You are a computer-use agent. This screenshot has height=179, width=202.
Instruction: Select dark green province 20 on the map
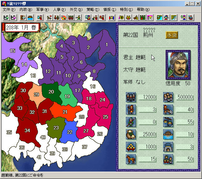51,92
